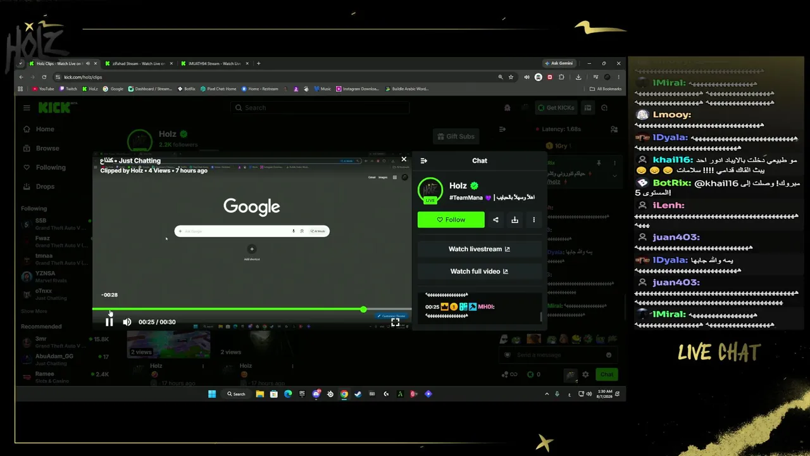Open the Chrome apps grid icon
The width and height of the screenshot is (810, 456).
tap(21, 89)
